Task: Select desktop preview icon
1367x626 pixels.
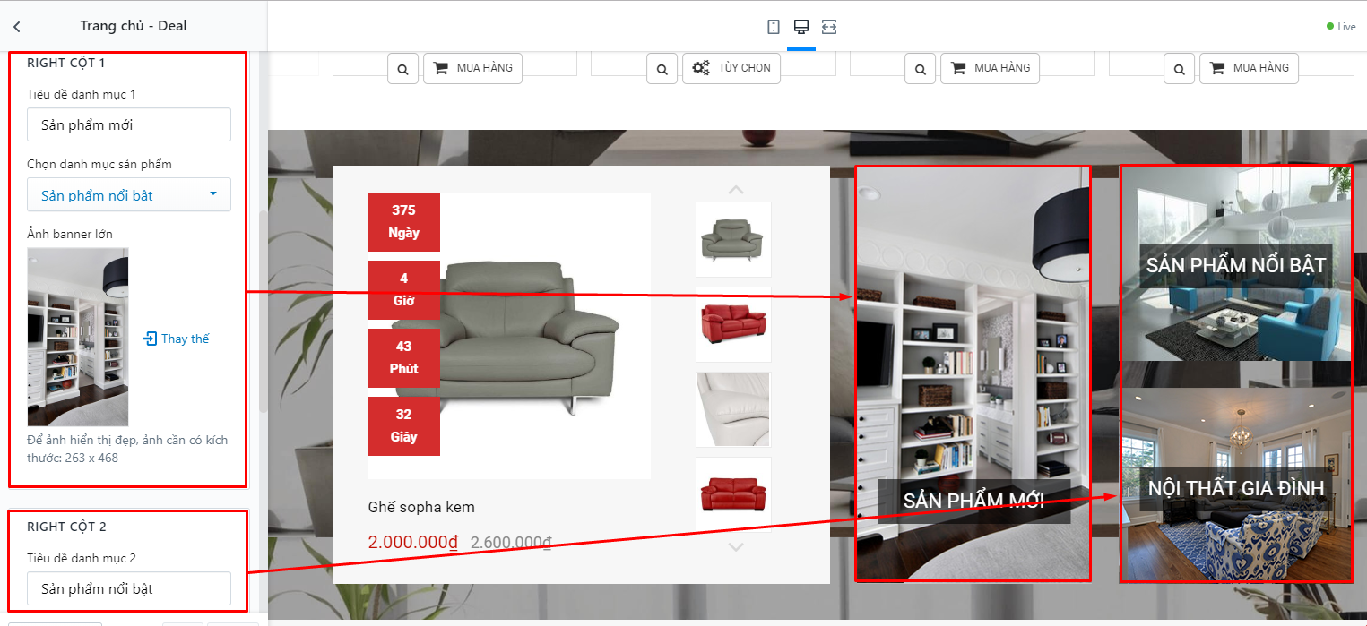Action: pyautogui.click(x=801, y=27)
